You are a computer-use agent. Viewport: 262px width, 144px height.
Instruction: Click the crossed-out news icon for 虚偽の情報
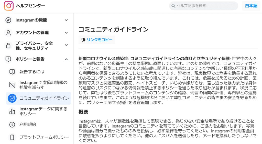[x=12, y=85]
